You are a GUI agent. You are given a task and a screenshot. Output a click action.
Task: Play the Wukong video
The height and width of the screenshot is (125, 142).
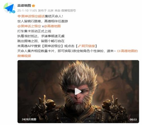click(x=78, y=91)
